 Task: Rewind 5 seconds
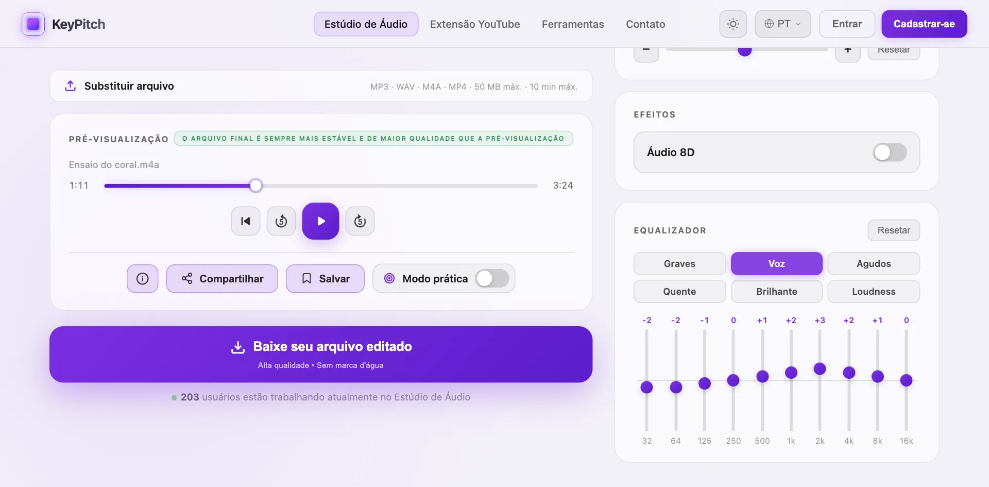tap(281, 221)
